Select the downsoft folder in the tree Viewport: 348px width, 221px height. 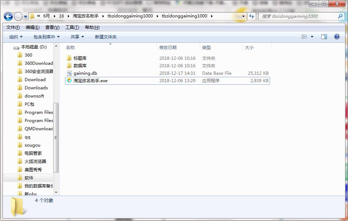coord(34,96)
